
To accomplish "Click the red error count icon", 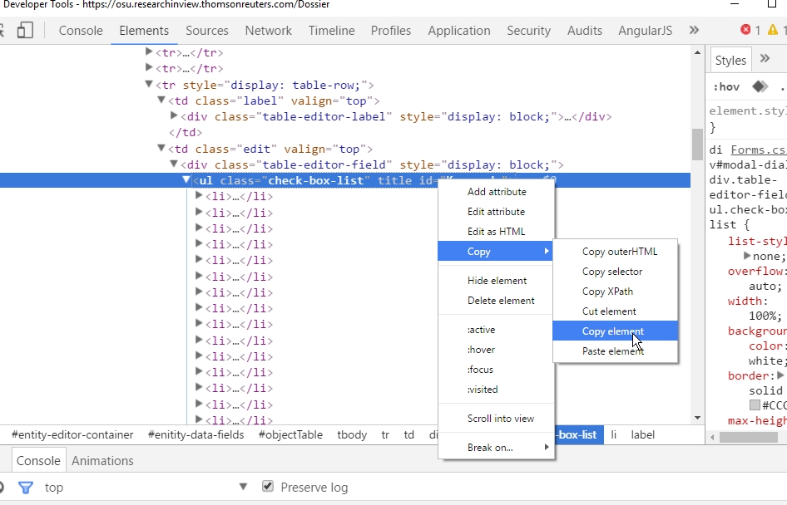I will click(x=745, y=30).
